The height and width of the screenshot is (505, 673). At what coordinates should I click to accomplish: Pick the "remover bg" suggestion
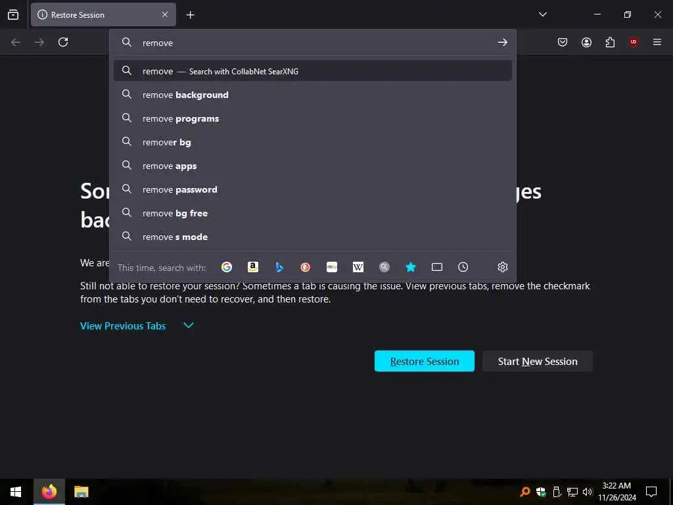pyautogui.click(x=312, y=142)
